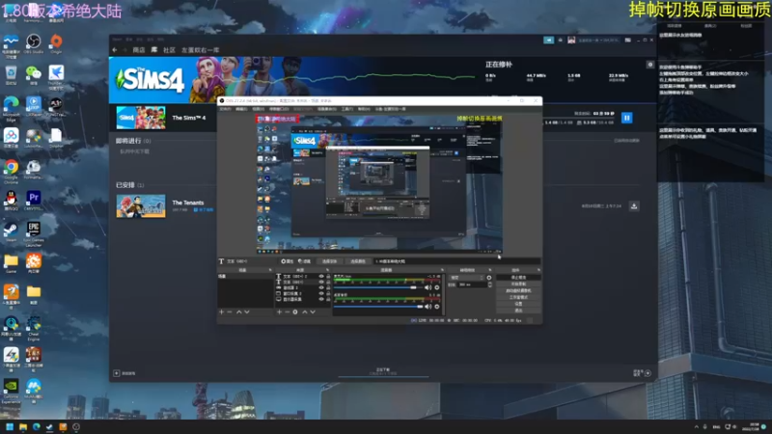Image resolution: width=772 pixels, height=434 pixels.
Task: Open Origin desktop shortcut
Action: (x=56, y=41)
